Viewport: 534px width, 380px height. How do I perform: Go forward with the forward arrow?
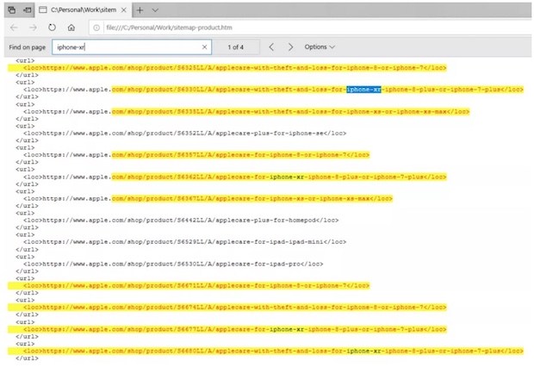(33, 28)
